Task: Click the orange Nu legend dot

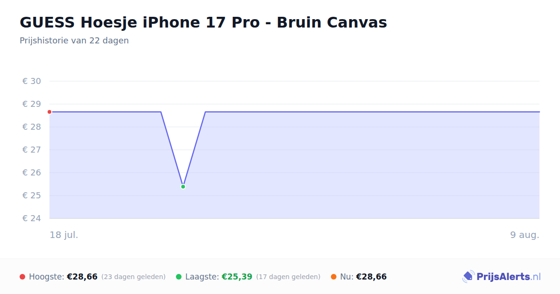Action: point(334,277)
